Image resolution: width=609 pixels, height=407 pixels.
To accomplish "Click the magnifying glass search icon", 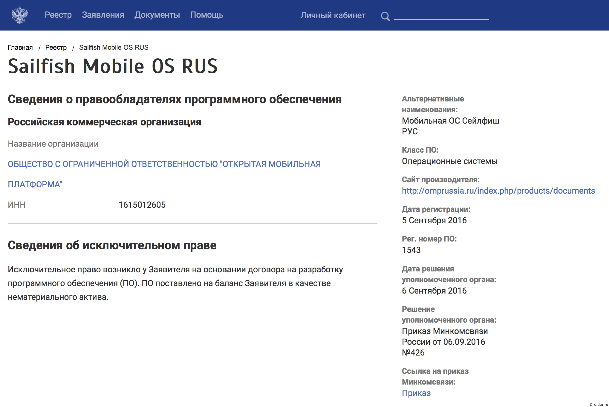I will coord(385,16).
